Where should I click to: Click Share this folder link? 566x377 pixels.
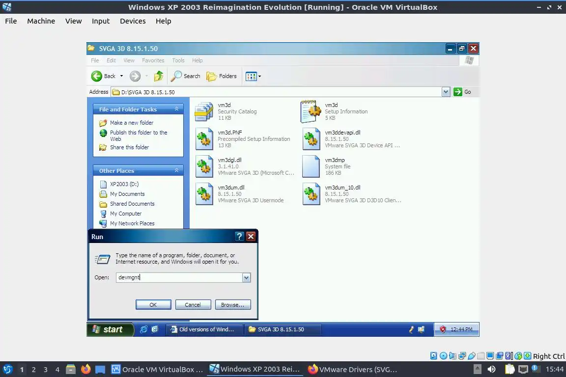129,147
